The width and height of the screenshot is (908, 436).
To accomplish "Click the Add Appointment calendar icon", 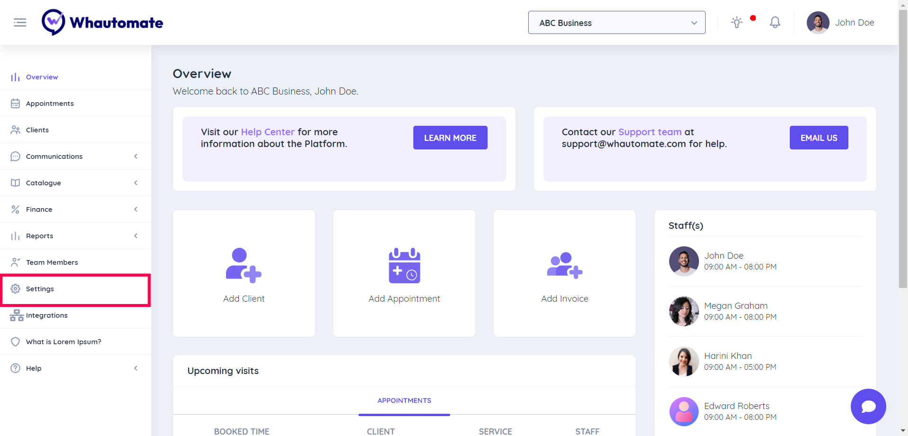I will pos(404,265).
